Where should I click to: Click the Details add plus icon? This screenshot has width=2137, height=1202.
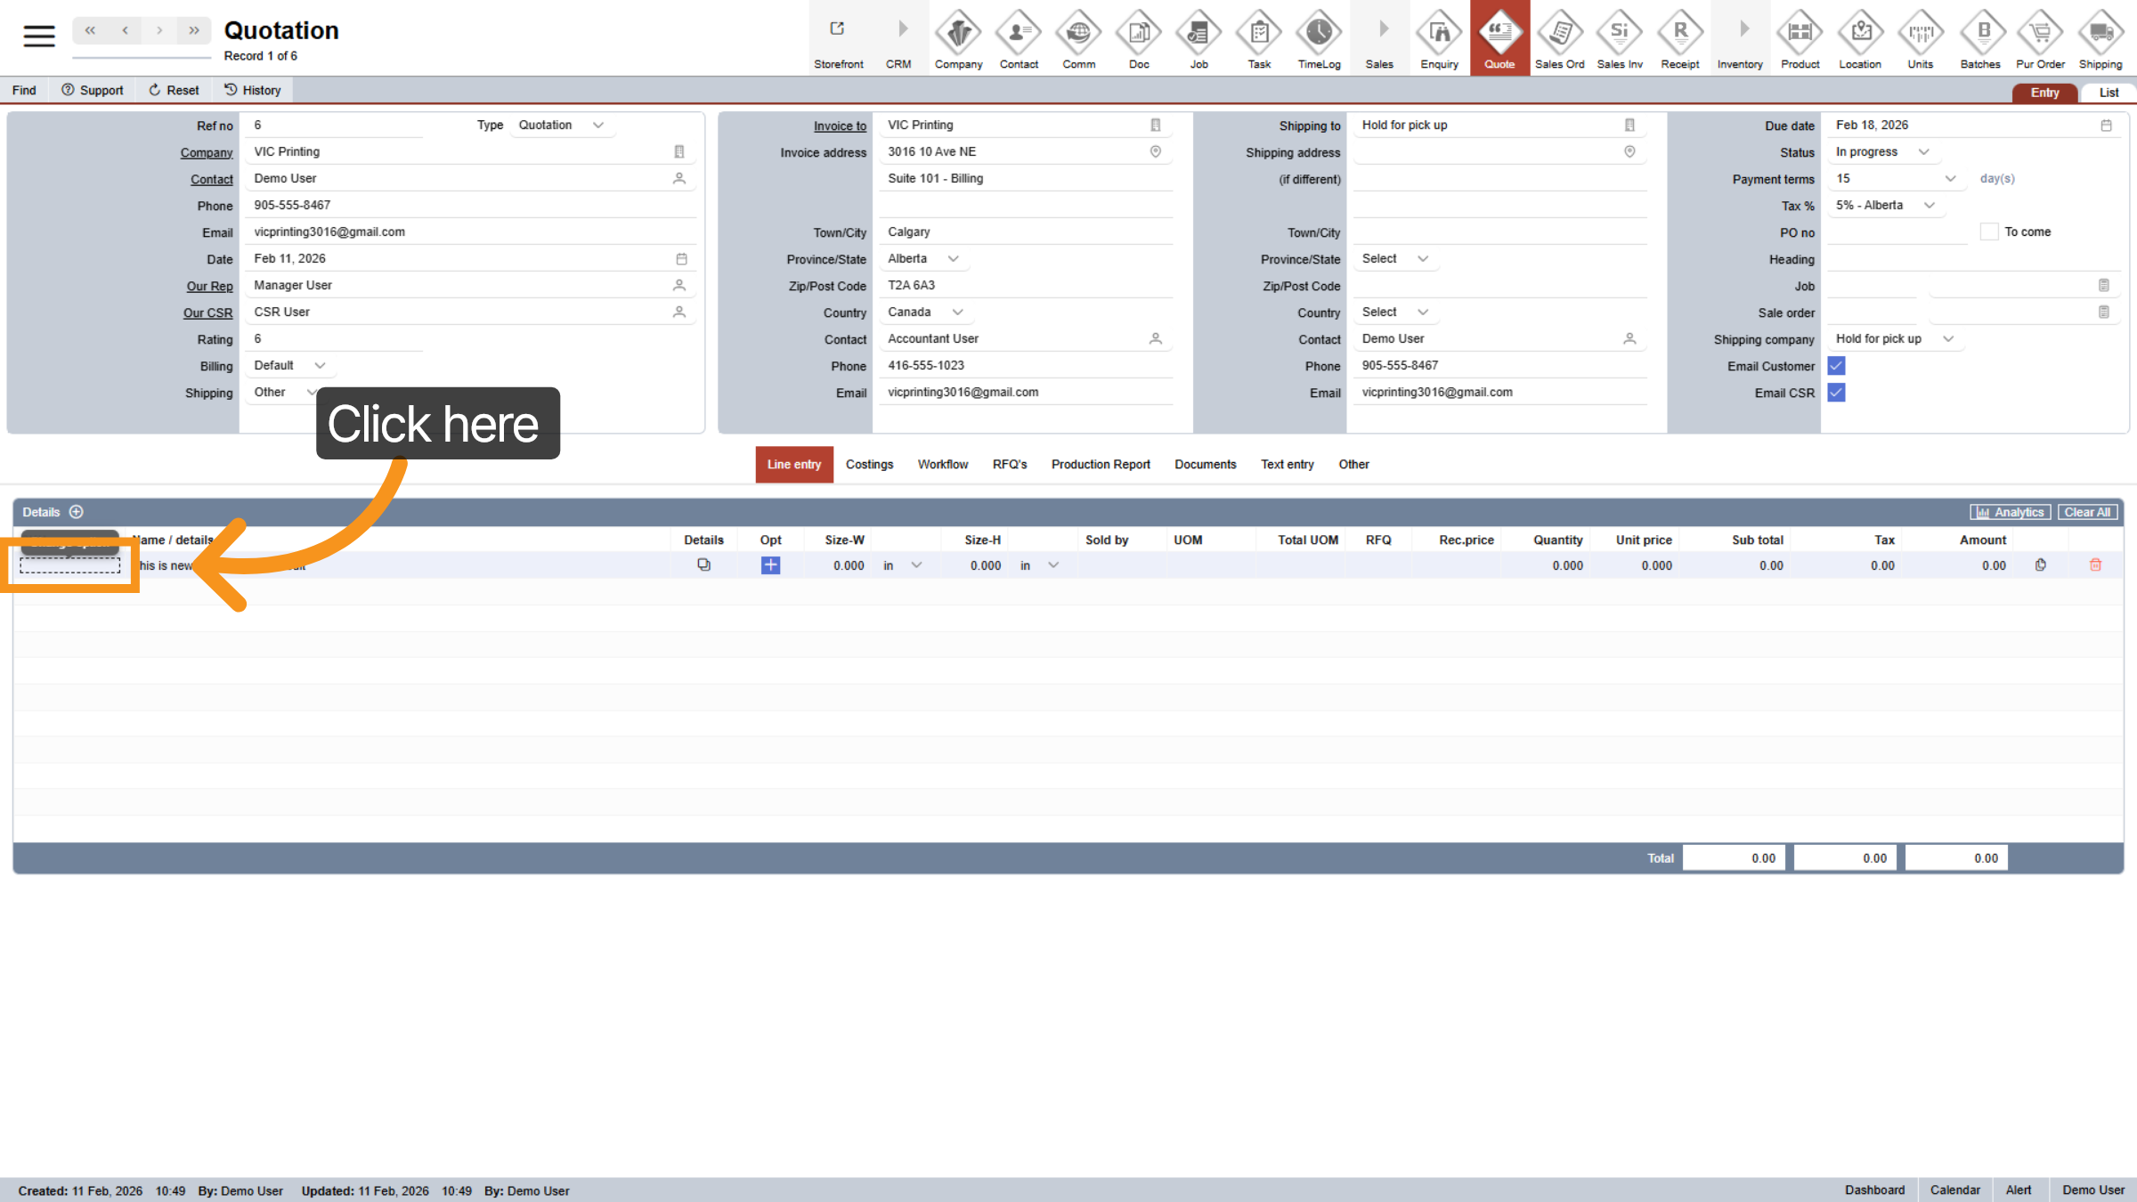[77, 512]
